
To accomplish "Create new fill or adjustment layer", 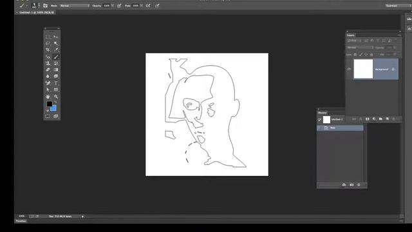I will coord(374,119).
